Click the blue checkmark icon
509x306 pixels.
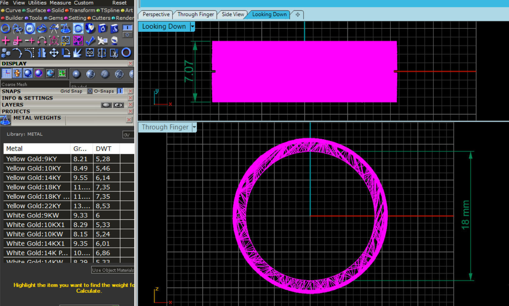point(90,40)
